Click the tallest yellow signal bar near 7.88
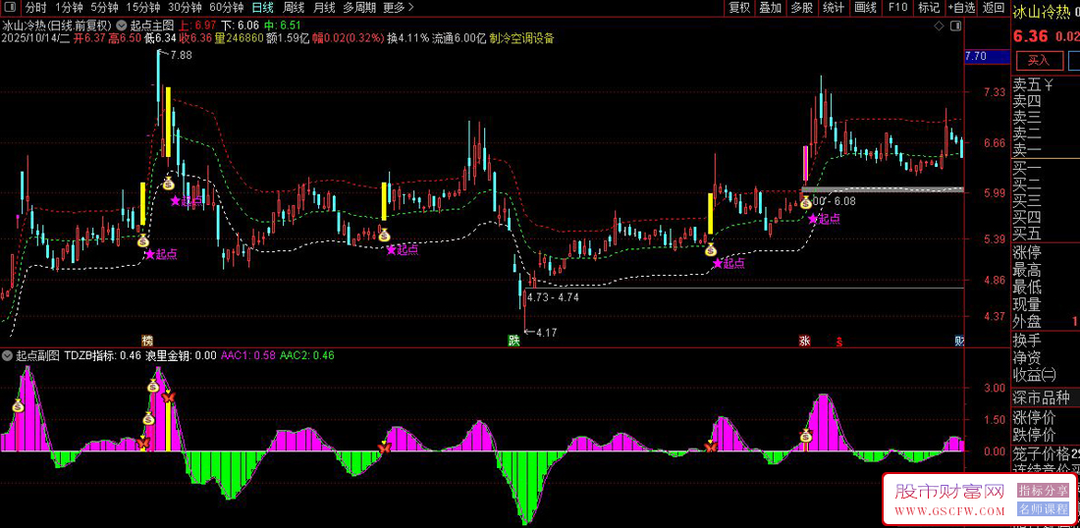 (x=167, y=122)
